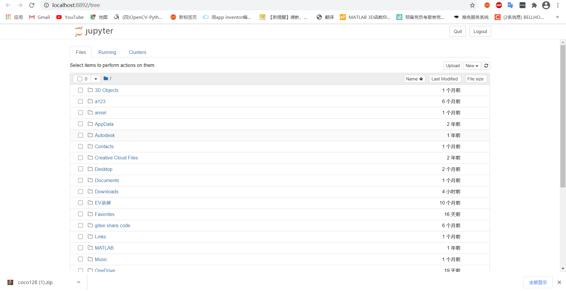The image size is (566, 292).
Task: Click the Jupyter logo
Action: coord(94,31)
